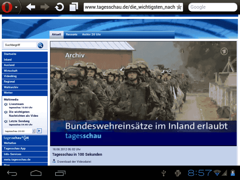
Task: Open the browser tabs overview icon
Action: click(73, 7)
